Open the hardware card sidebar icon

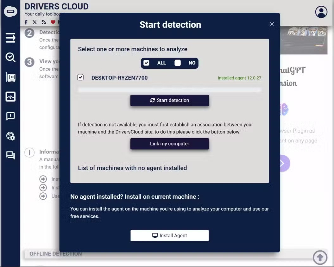[x=10, y=77]
